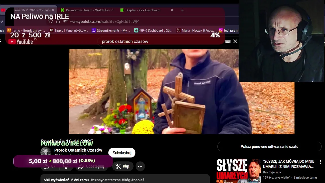Open a new browser tab
Screen dimensions: 325x183
(182, 10)
